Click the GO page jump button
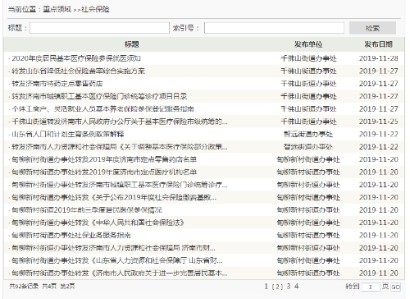The width and height of the screenshot is (410, 299). pos(396,287)
